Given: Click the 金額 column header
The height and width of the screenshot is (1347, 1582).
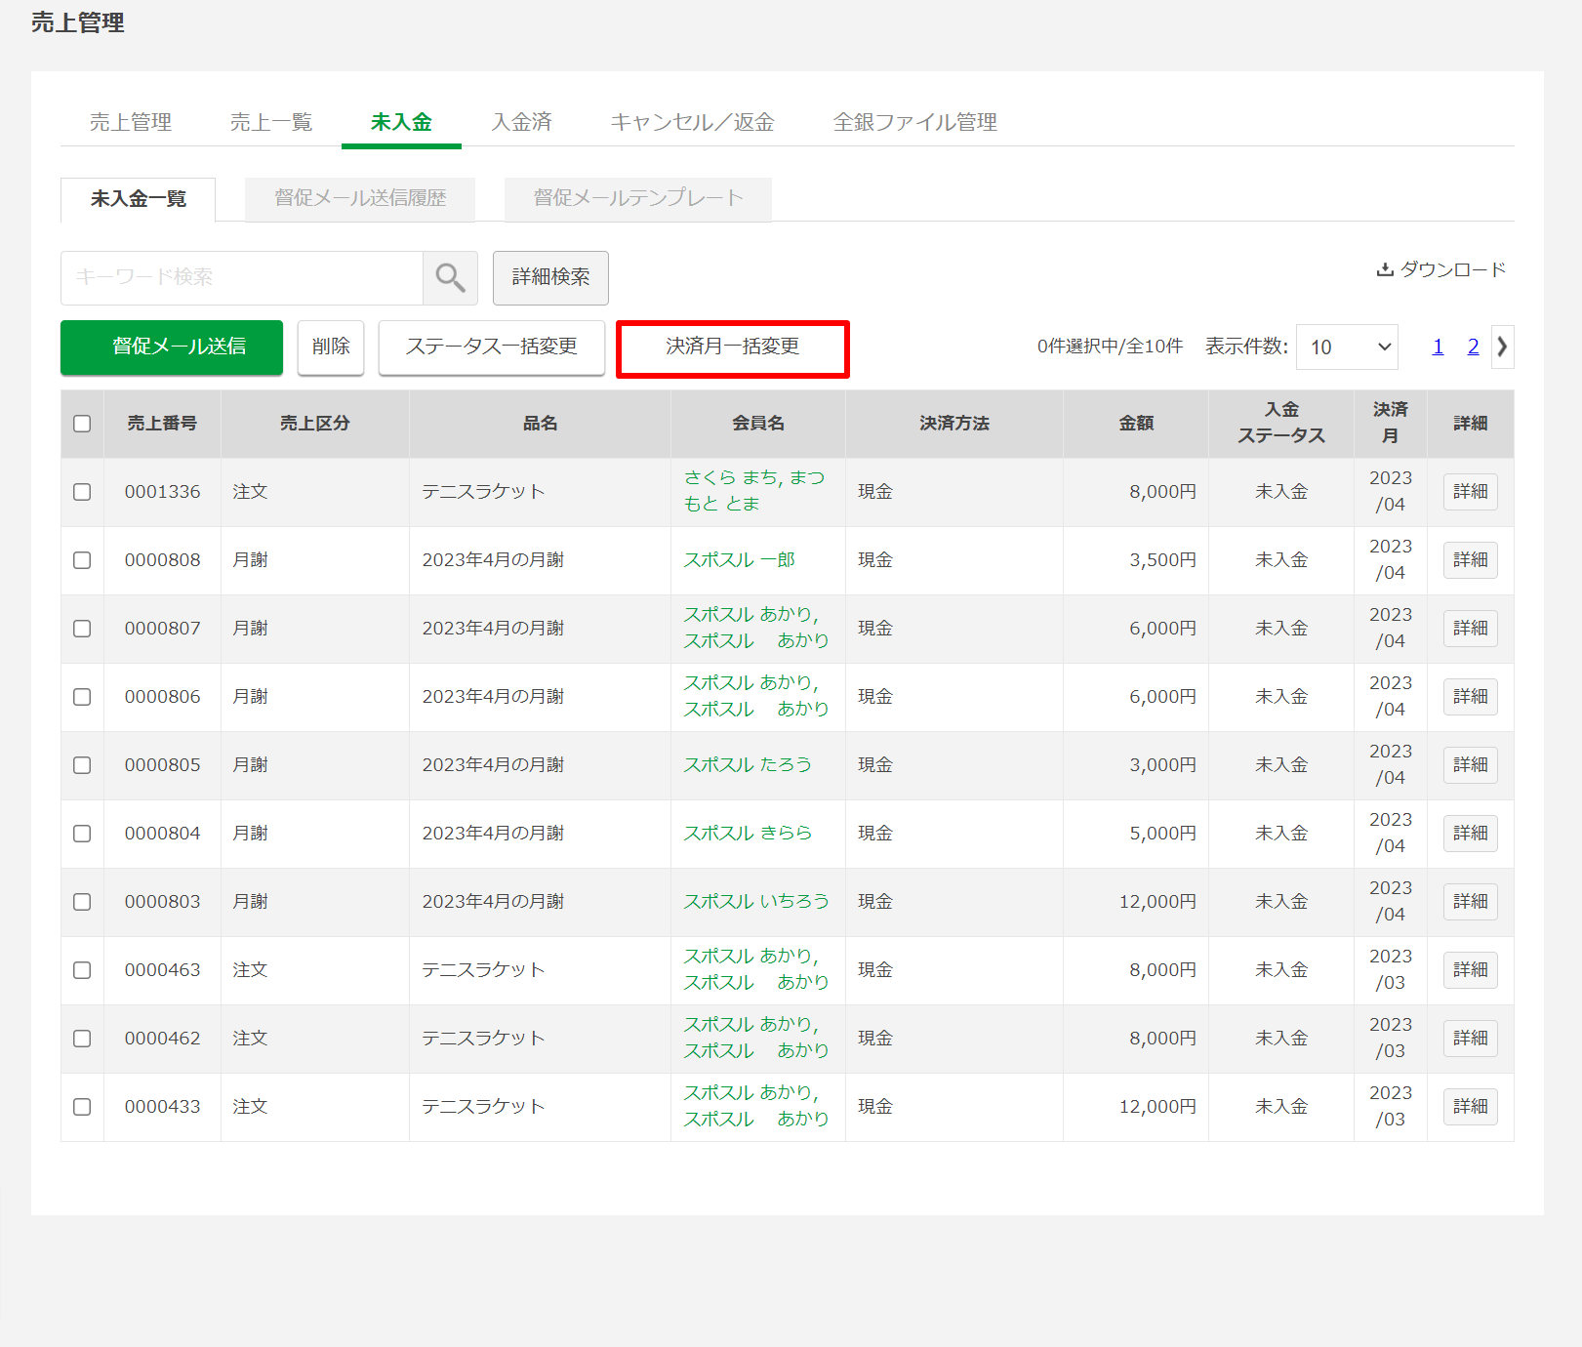Looking at the screenshot, I should click(x=1136, y=424).
